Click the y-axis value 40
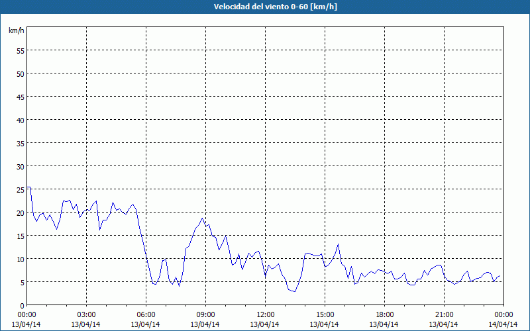The width and height of the screenshot is (530, 331). tap(21, 120)
